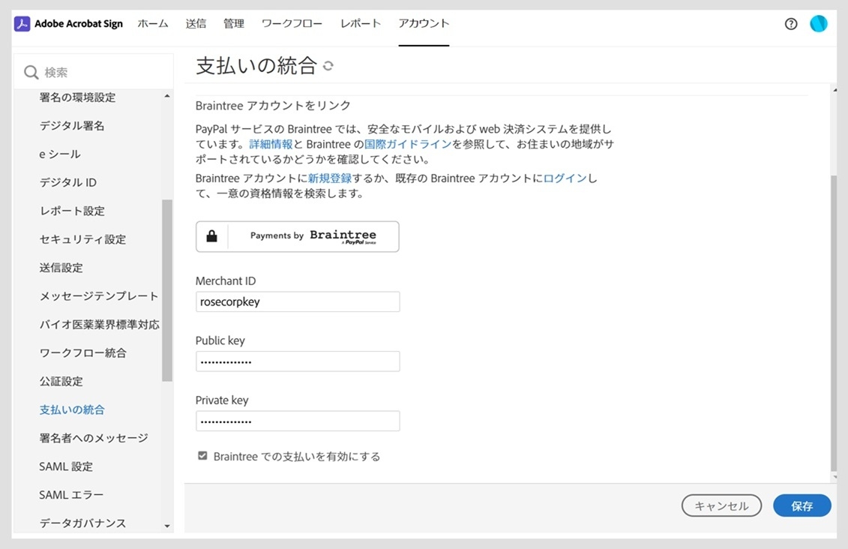Screen dimensions: 848x549
Task: Click the キャンセル button
Action: (721, 505)
